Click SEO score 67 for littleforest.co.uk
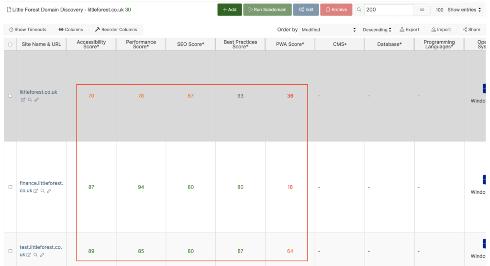Viewport: 490px width, 266px height. coord(190,96)
